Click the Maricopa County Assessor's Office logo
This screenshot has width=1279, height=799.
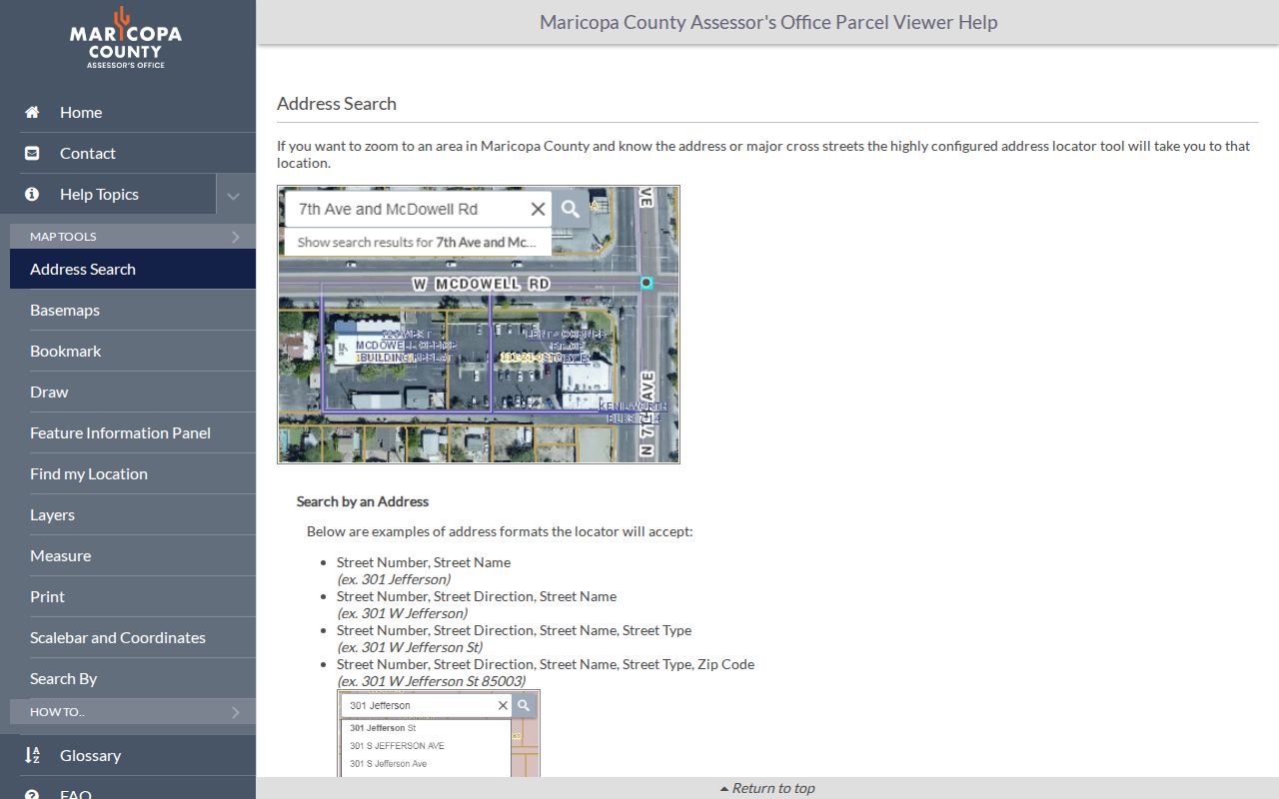[x=126, y=38]
